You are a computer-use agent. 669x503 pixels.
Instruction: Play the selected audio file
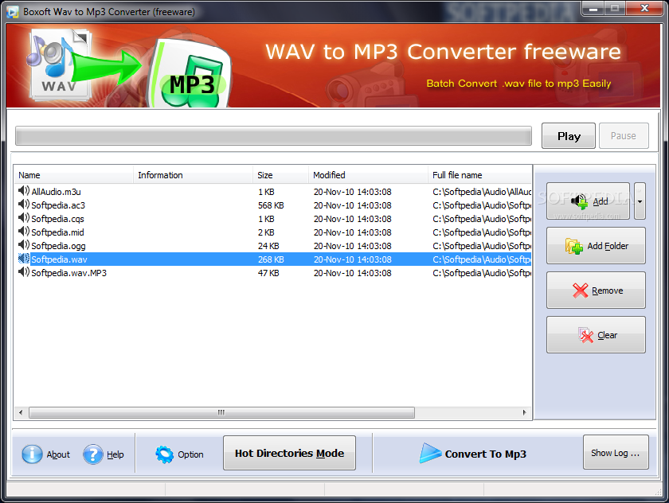tap(569, 136)
